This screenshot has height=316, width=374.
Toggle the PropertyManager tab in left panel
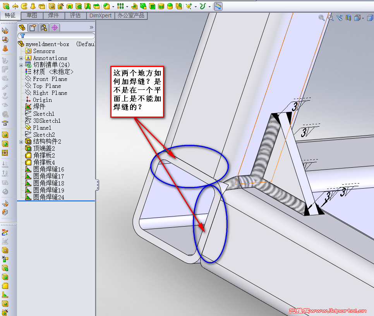(33, 27)
